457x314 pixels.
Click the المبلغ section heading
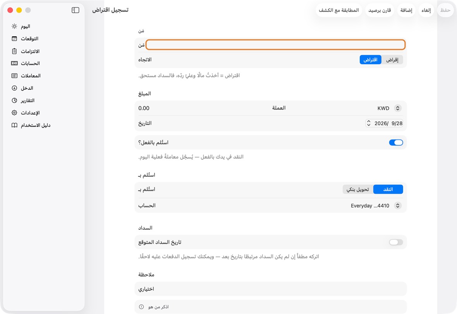[144, 94]
